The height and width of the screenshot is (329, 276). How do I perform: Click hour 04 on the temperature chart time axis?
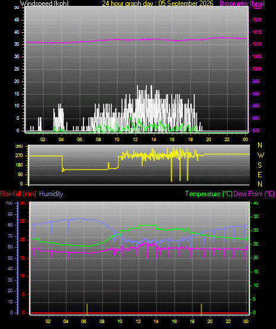tap(66, 321)
